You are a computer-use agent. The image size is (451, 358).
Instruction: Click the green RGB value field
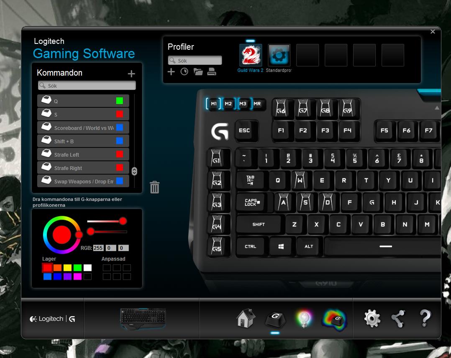[111, 248]
